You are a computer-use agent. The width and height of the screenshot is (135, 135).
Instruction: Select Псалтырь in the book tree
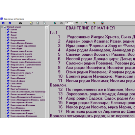pos(16,86)
